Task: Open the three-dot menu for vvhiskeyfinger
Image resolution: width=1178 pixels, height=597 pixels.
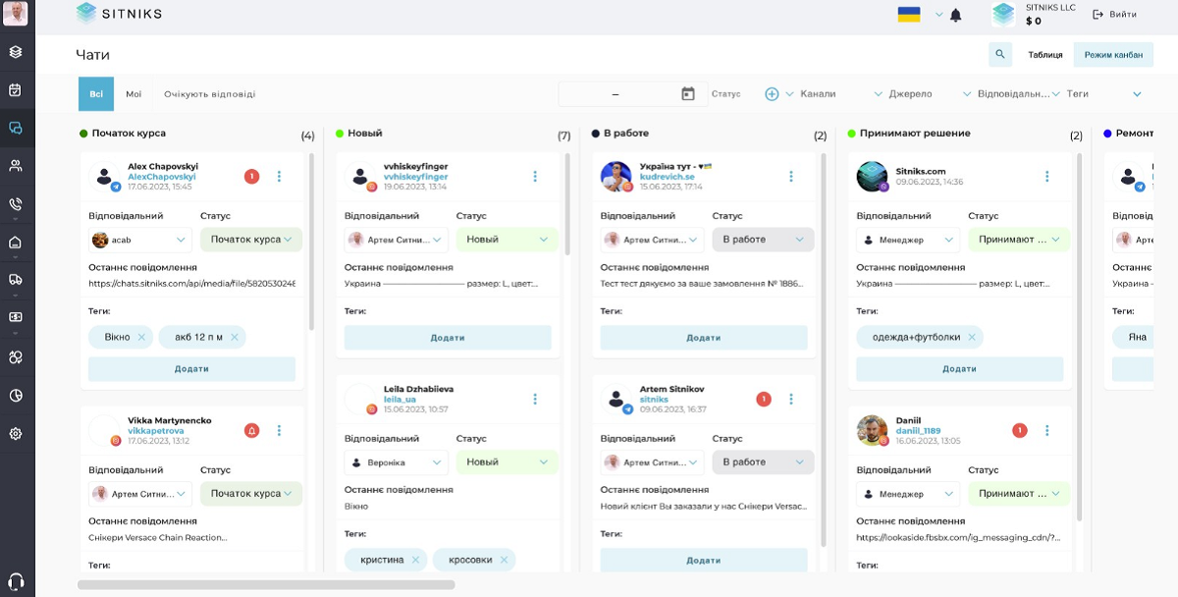Action: coord(535,177)
